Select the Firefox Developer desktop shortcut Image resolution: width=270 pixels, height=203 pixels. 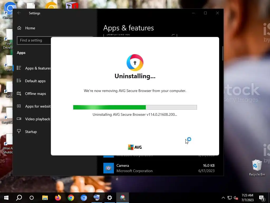click(x=8, y=39)
